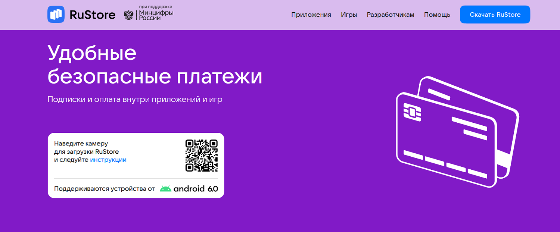
Task: Click the RuStore logo icon
Action: coord(56,15)
